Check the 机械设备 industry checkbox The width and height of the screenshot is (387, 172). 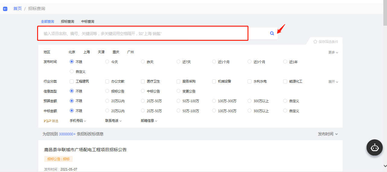(214, 81)
